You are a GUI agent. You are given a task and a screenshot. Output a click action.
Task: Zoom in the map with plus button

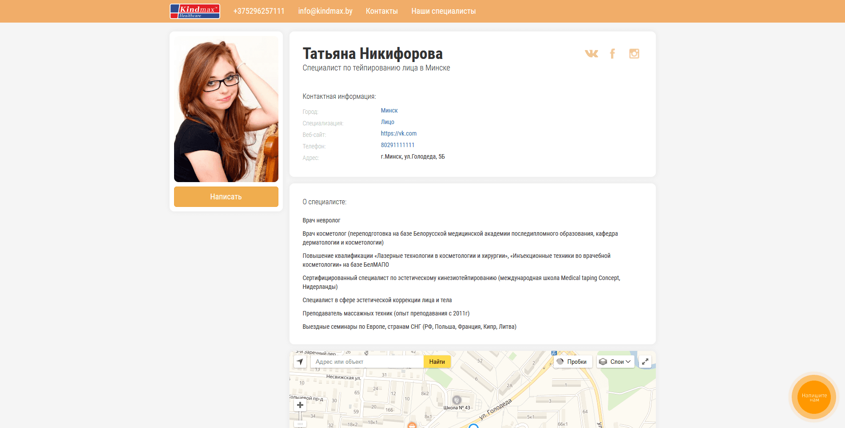[x=300, y=405]
